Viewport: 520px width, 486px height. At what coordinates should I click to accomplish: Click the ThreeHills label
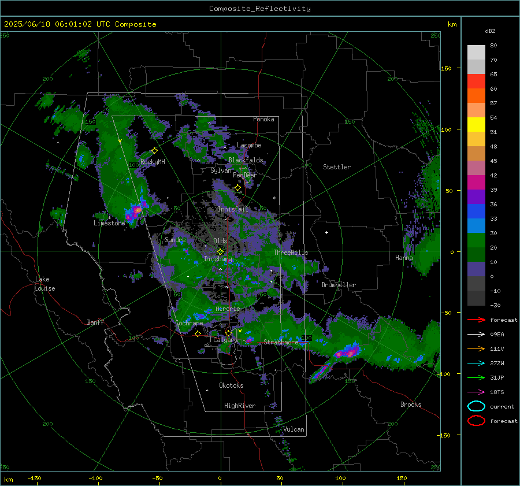pos(291,253)
